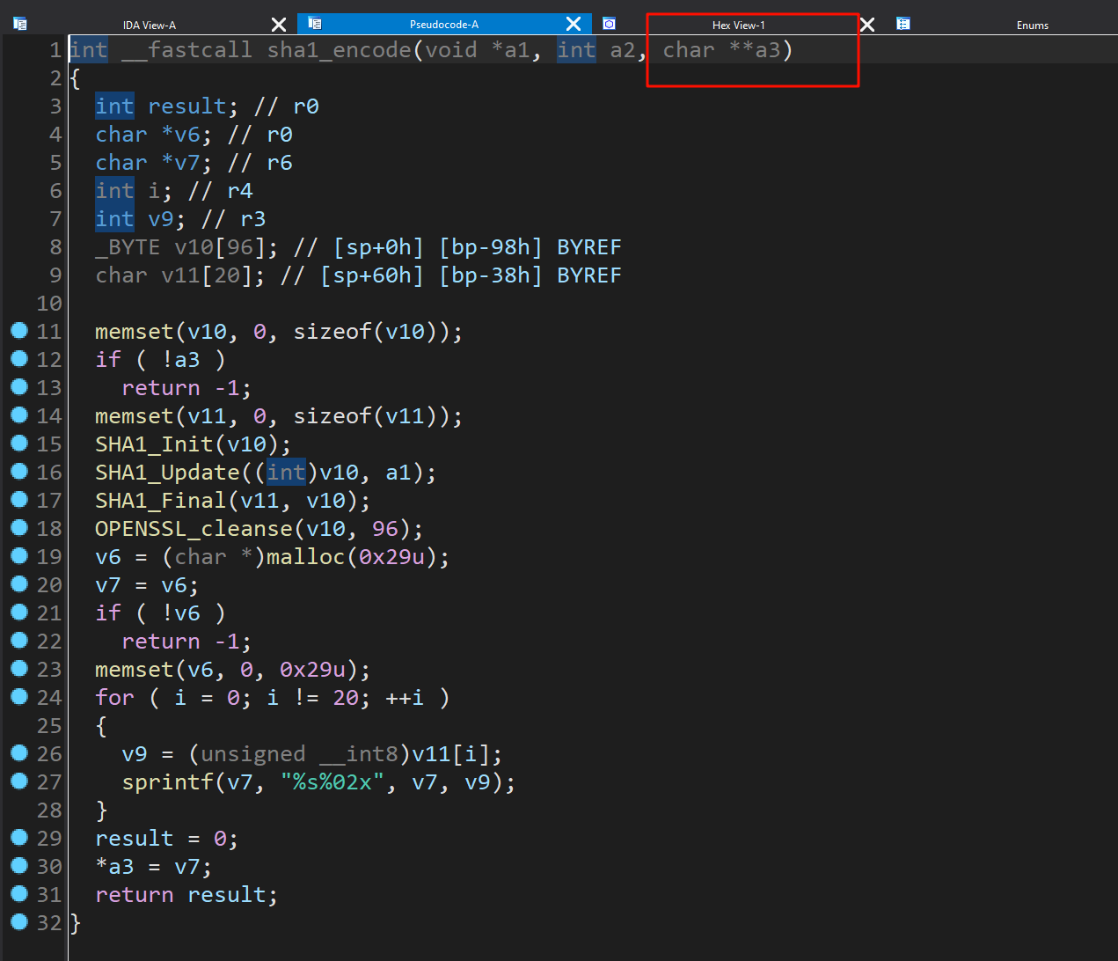Toggle breakpoint dot on line 27
This screenshot has height=961, width=1118.
[x=19, y=781]
